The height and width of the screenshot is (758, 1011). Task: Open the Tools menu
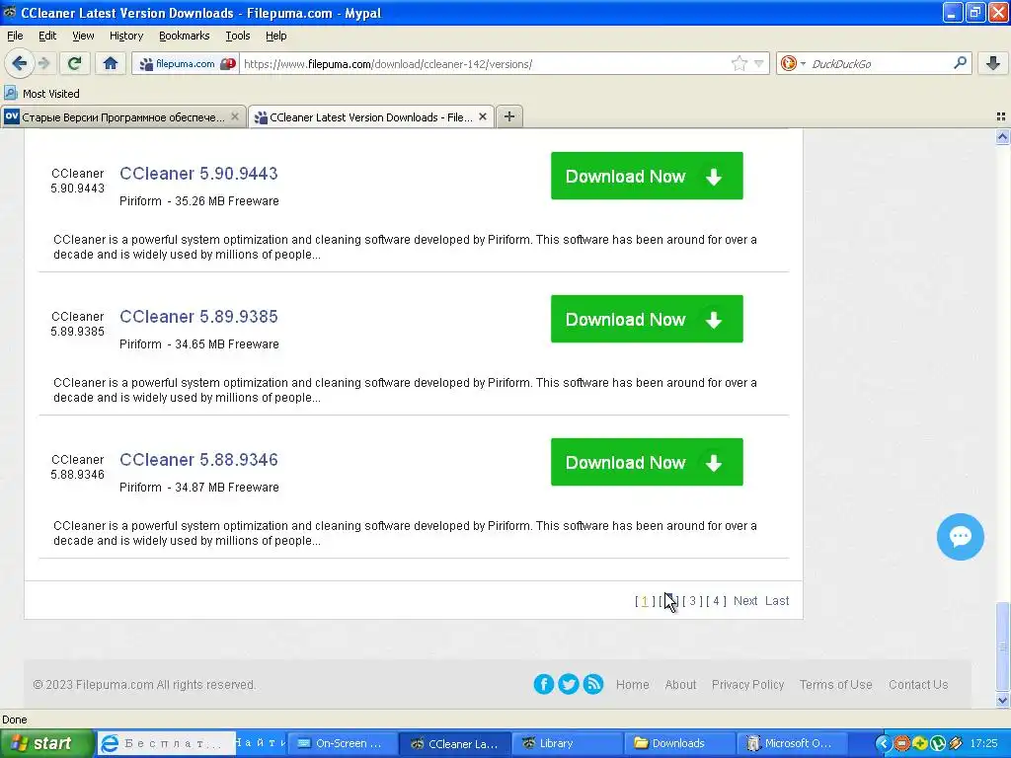pyautogui.click(x=237, y=36)
